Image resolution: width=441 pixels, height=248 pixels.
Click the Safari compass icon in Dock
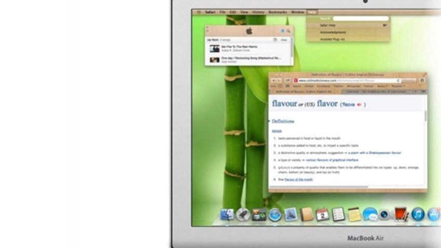click(x=275, y=215)
